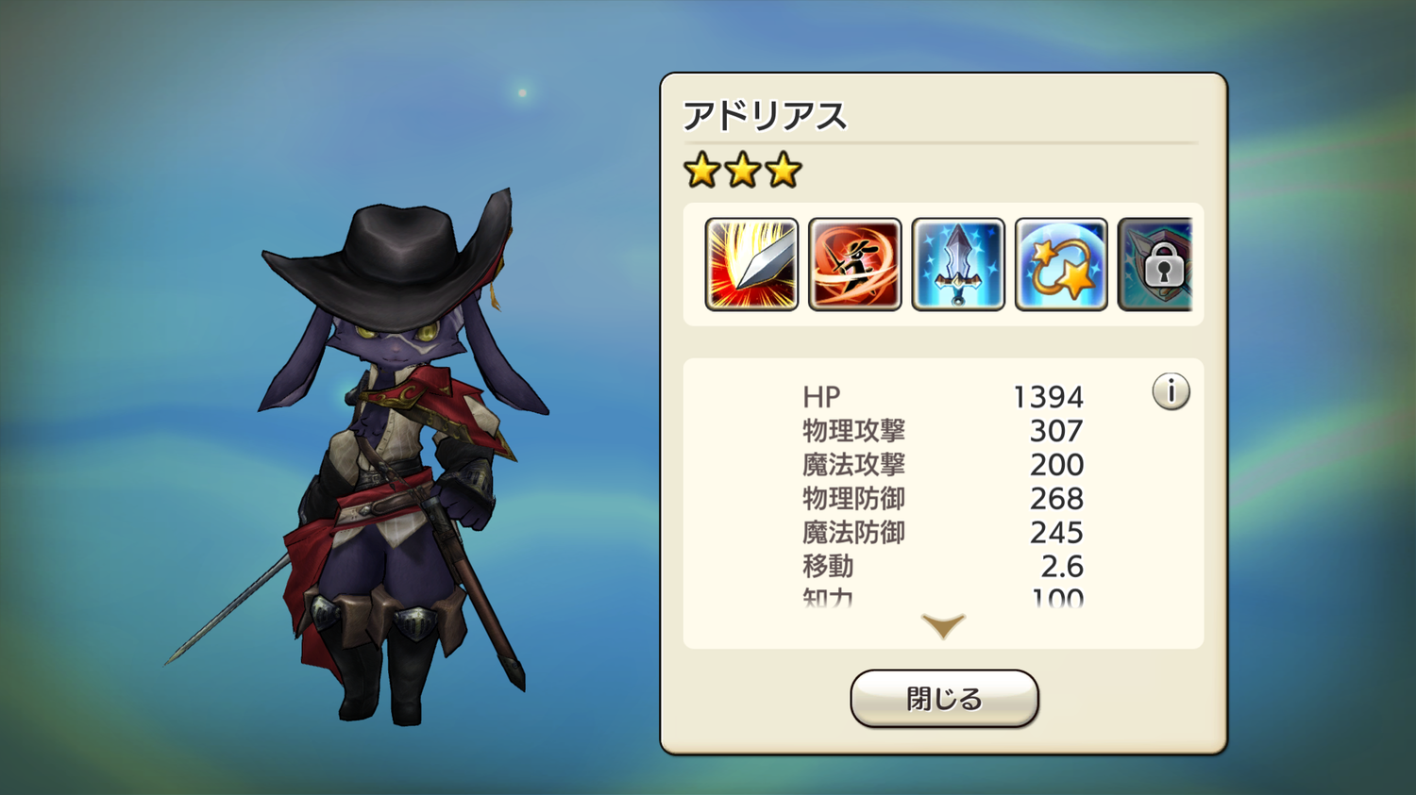1416x795 pixels.
Task: Open the blue glowing sword skill icon
Action: (x=958, y=265)
